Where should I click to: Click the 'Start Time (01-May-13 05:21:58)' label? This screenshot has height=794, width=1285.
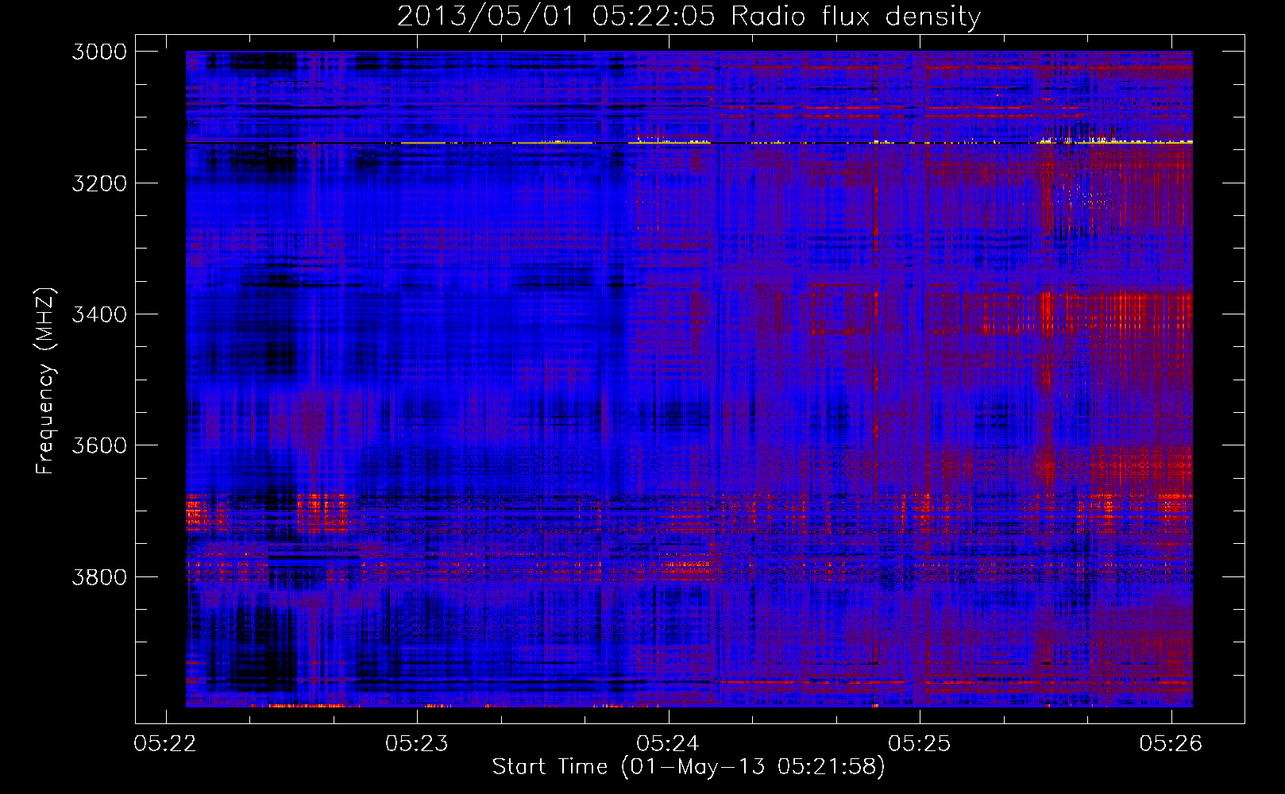[x=689, y=767]
